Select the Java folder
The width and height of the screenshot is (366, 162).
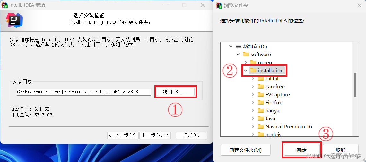[x=270, y=118]
